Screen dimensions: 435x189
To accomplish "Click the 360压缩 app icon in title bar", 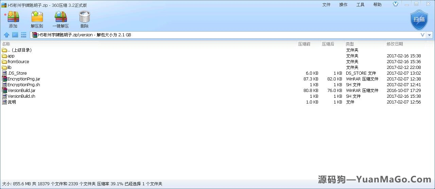I will pos(4,5).
